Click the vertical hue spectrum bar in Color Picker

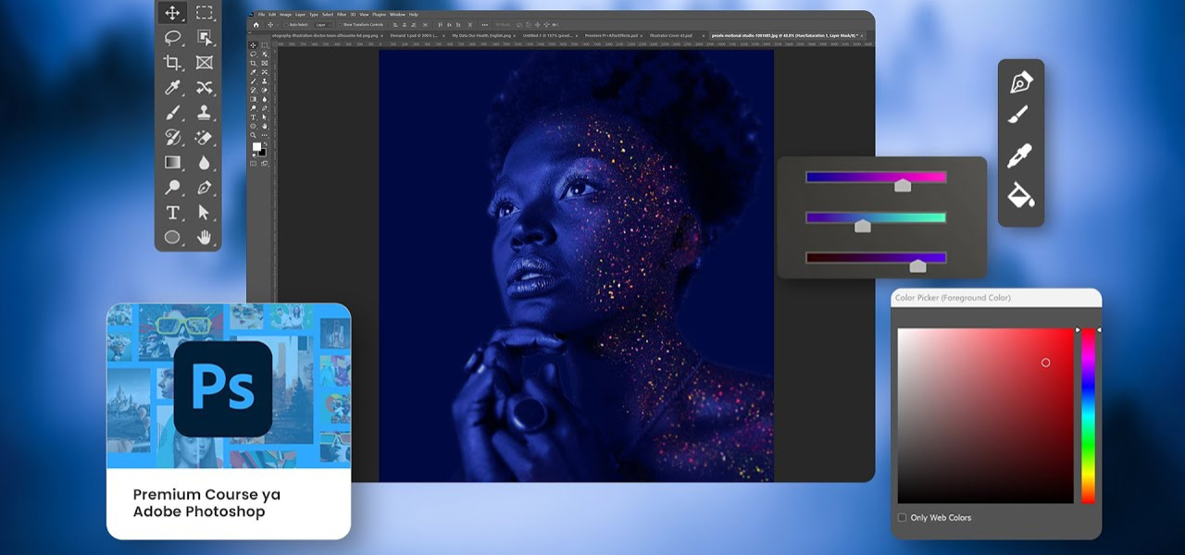[1088, 416]
